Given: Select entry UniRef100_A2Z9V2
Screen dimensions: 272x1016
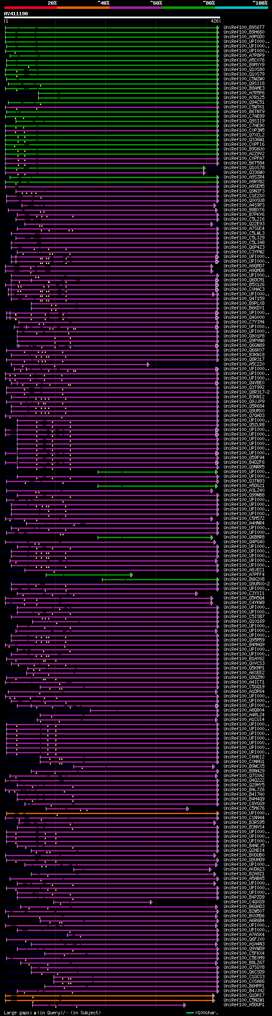Looking at the screenshot, I should pyautogui.click(x=244, y=153).
